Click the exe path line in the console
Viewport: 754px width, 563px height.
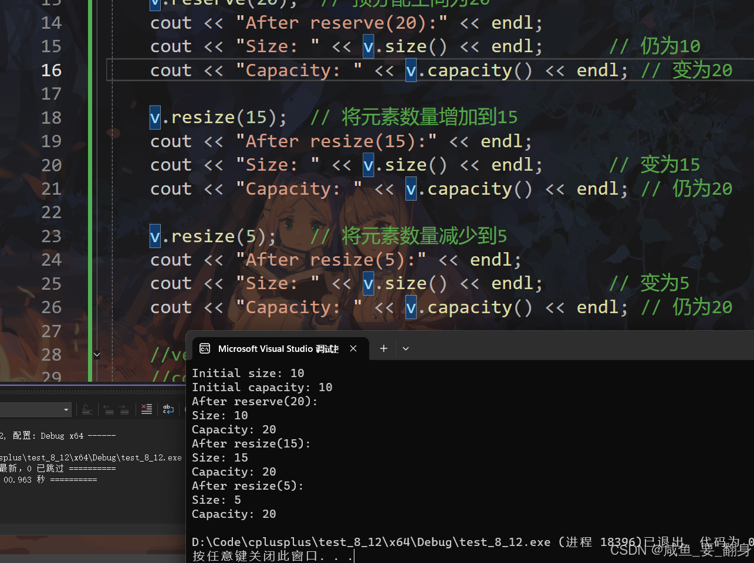472,542
